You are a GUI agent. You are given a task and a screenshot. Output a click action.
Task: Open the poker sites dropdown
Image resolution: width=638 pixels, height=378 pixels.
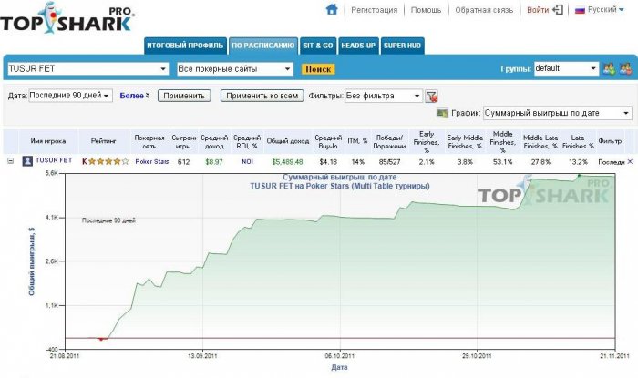(235, 68)
